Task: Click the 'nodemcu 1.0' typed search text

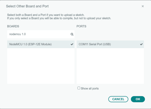Action: point(17,34)
